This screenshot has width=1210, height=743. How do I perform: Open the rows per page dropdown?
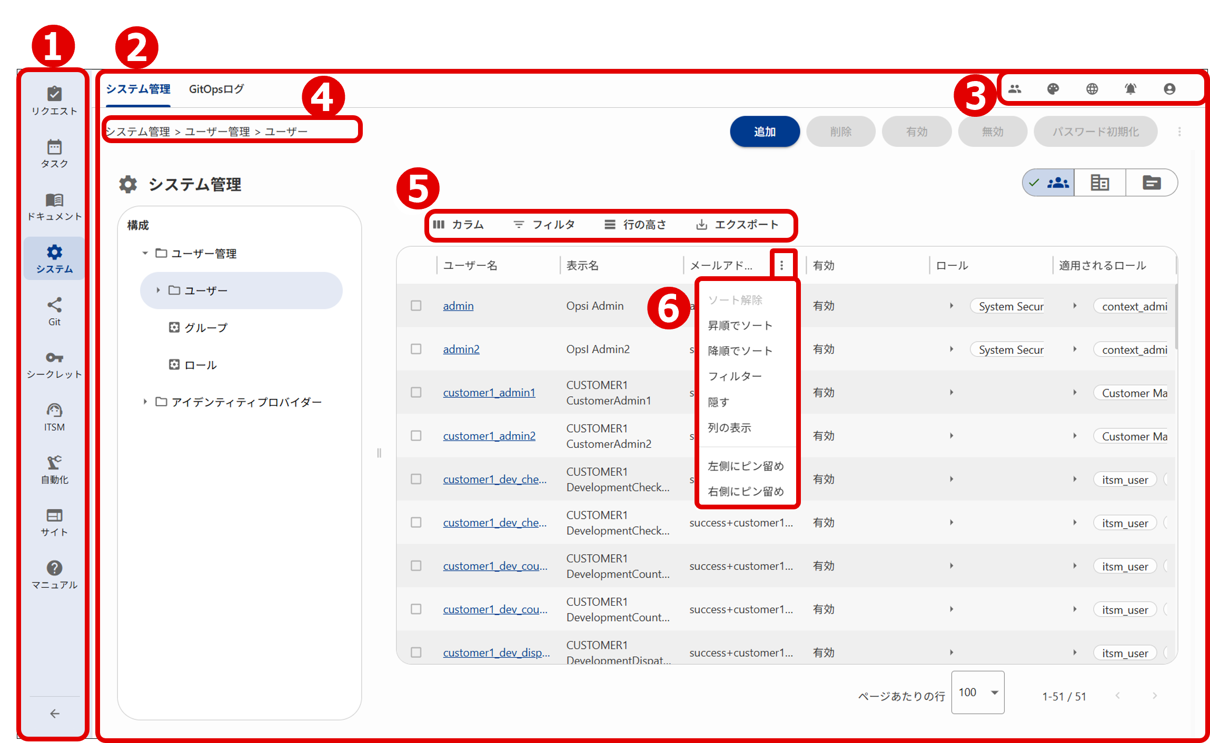[977, 692]
